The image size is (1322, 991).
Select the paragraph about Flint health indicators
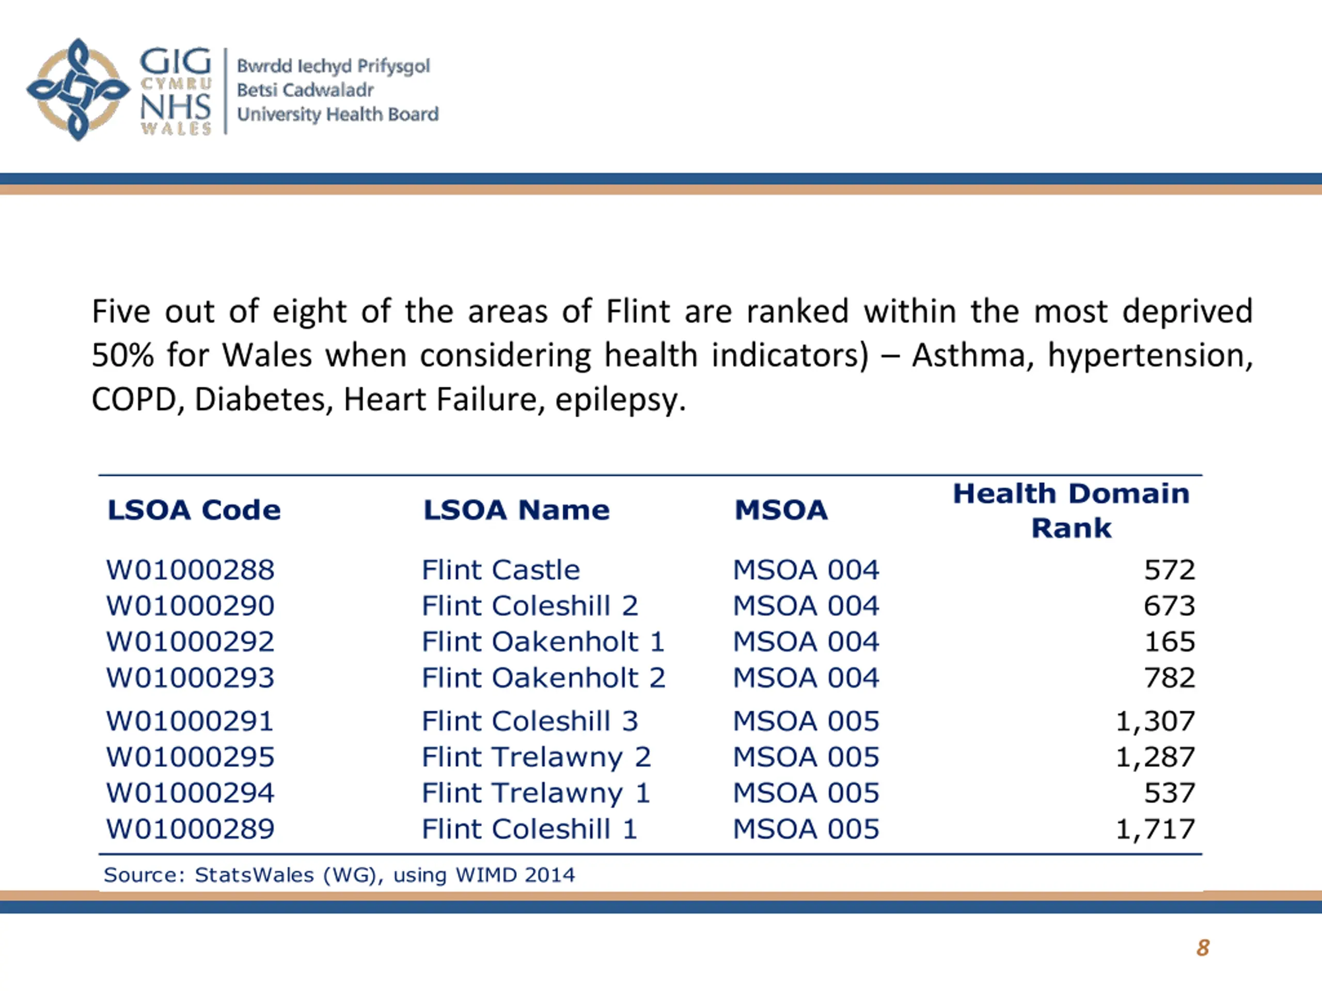672,355
